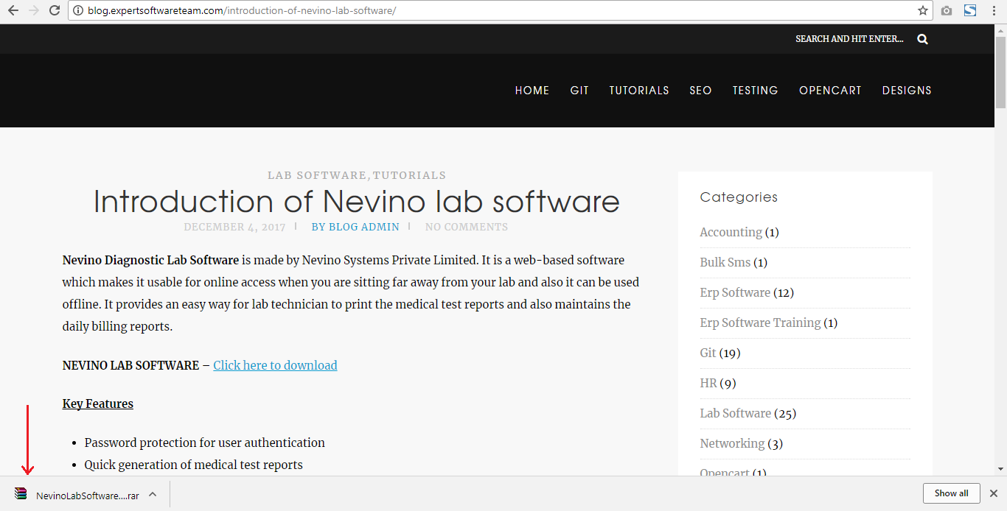Open the TUTORIALS menu item
Screen dimensions: 1007x511
click(638, 91)
